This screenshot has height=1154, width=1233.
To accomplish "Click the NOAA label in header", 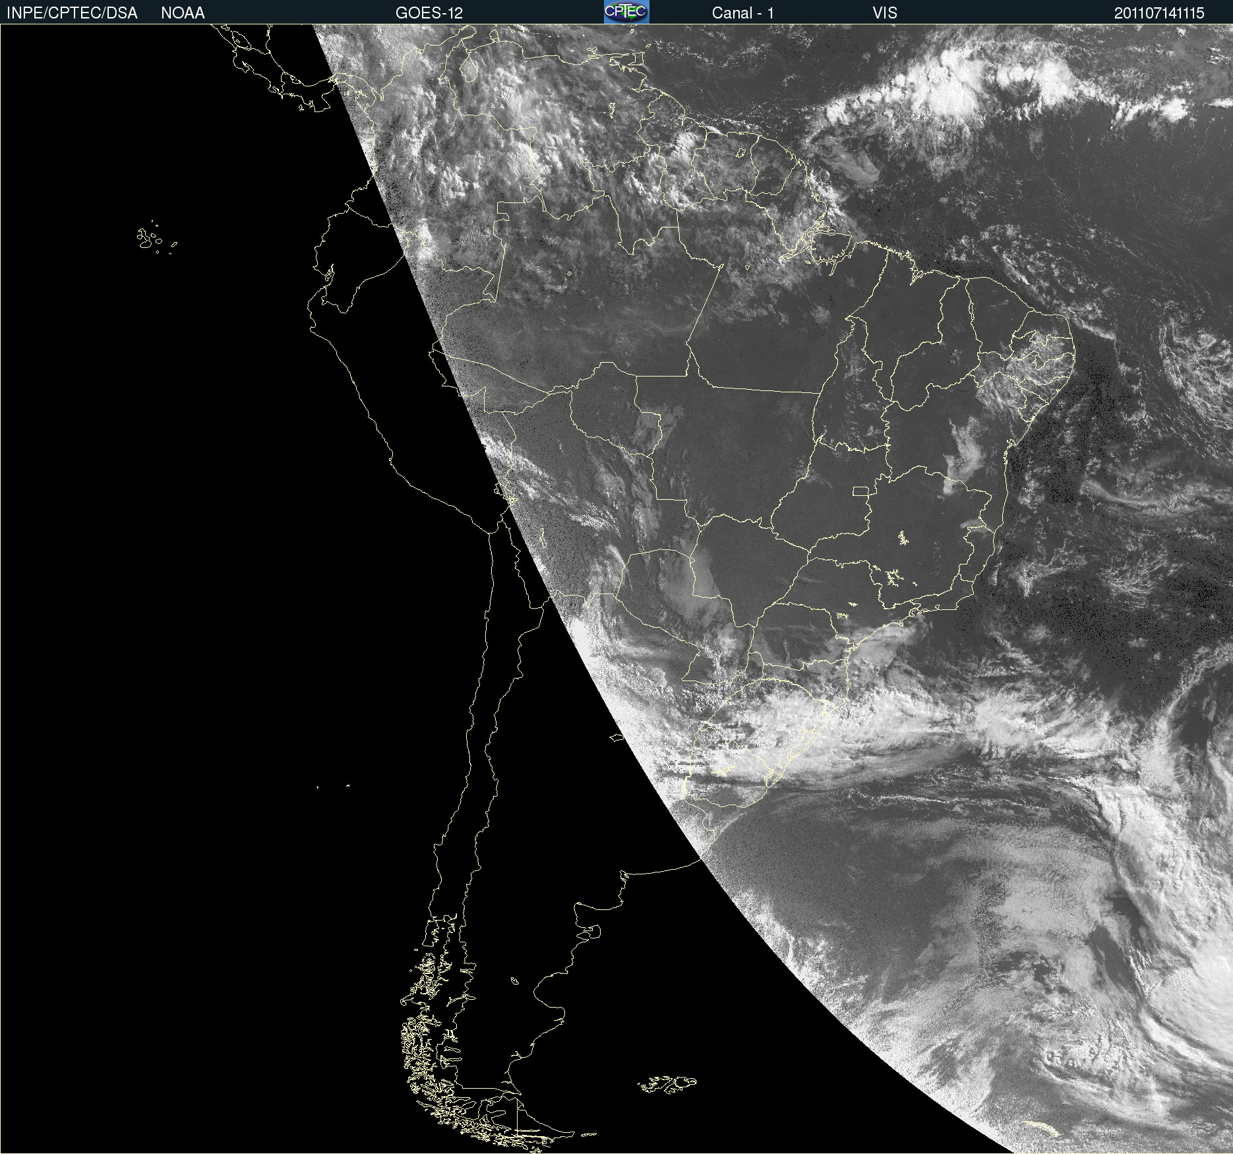I will tap(183, 13).
